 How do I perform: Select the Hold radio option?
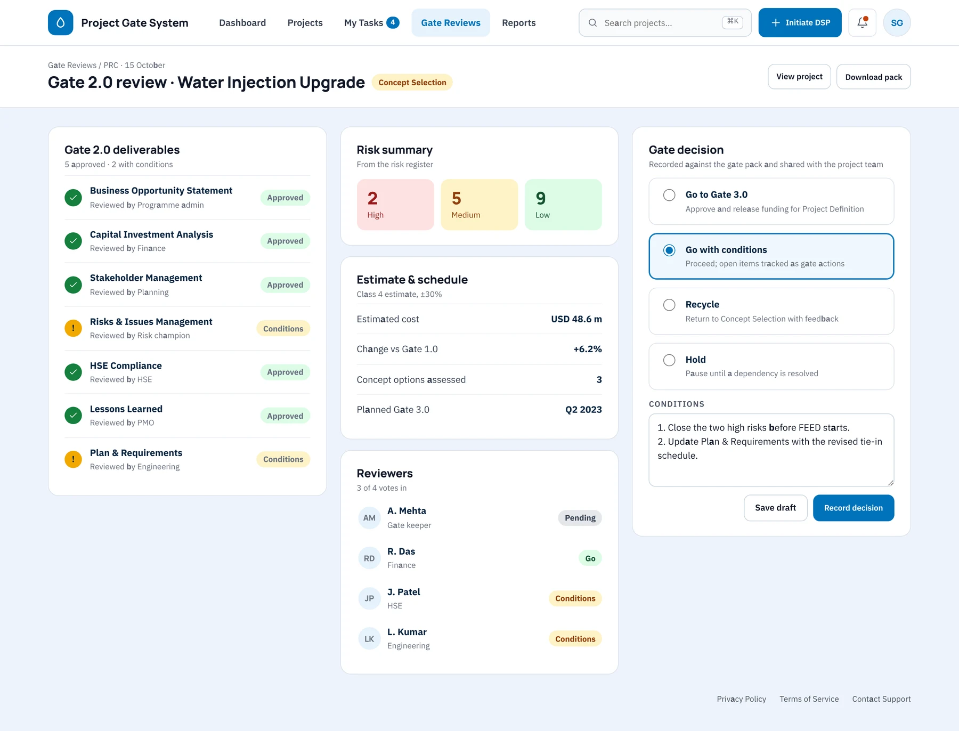click(x=669, y=360)
